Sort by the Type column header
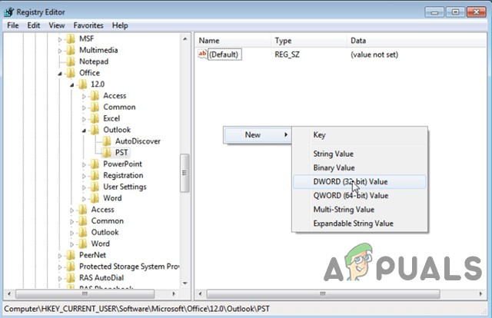This screenshot has height=318, width=492. pyautogui.click(x=309, y=41)
